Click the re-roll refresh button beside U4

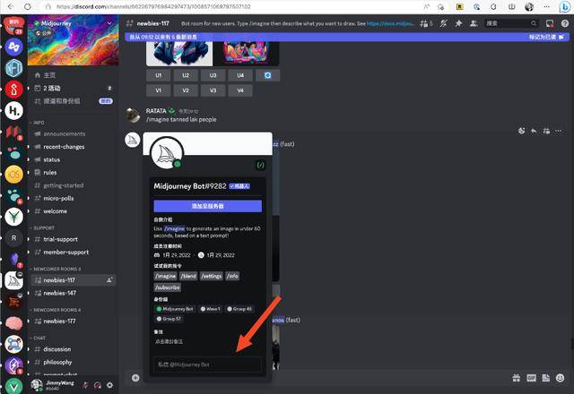coord(267,75)
